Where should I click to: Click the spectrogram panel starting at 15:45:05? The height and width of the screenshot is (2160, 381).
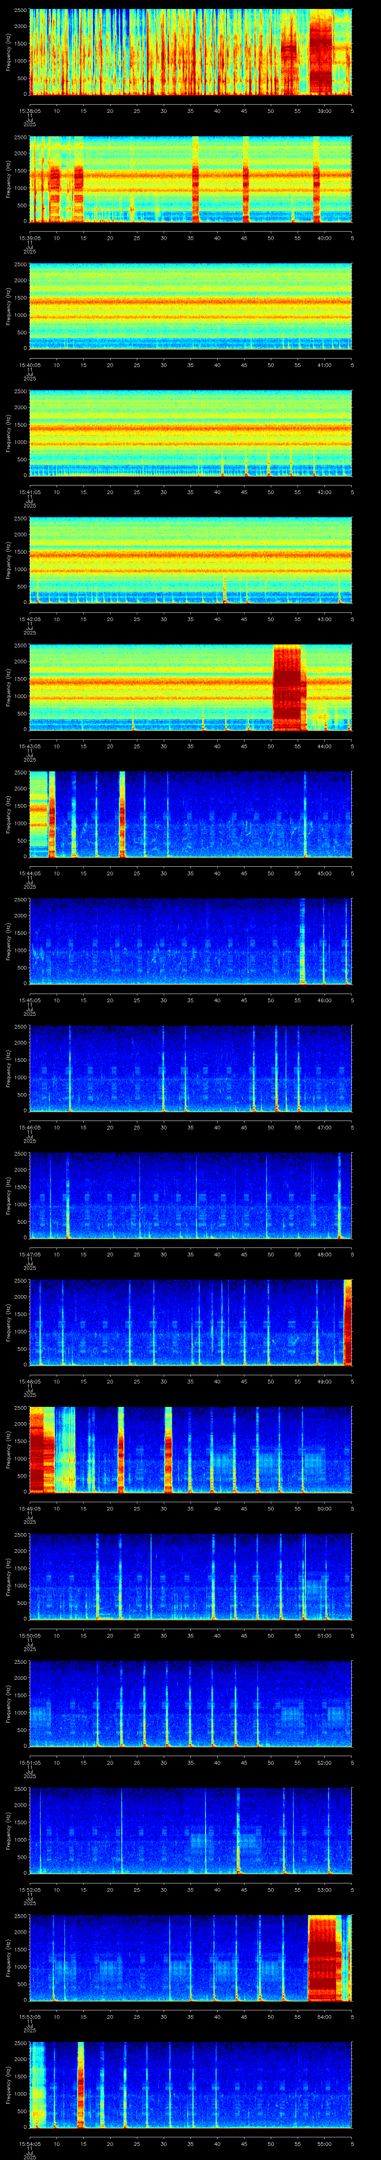(x=191, y=942)
